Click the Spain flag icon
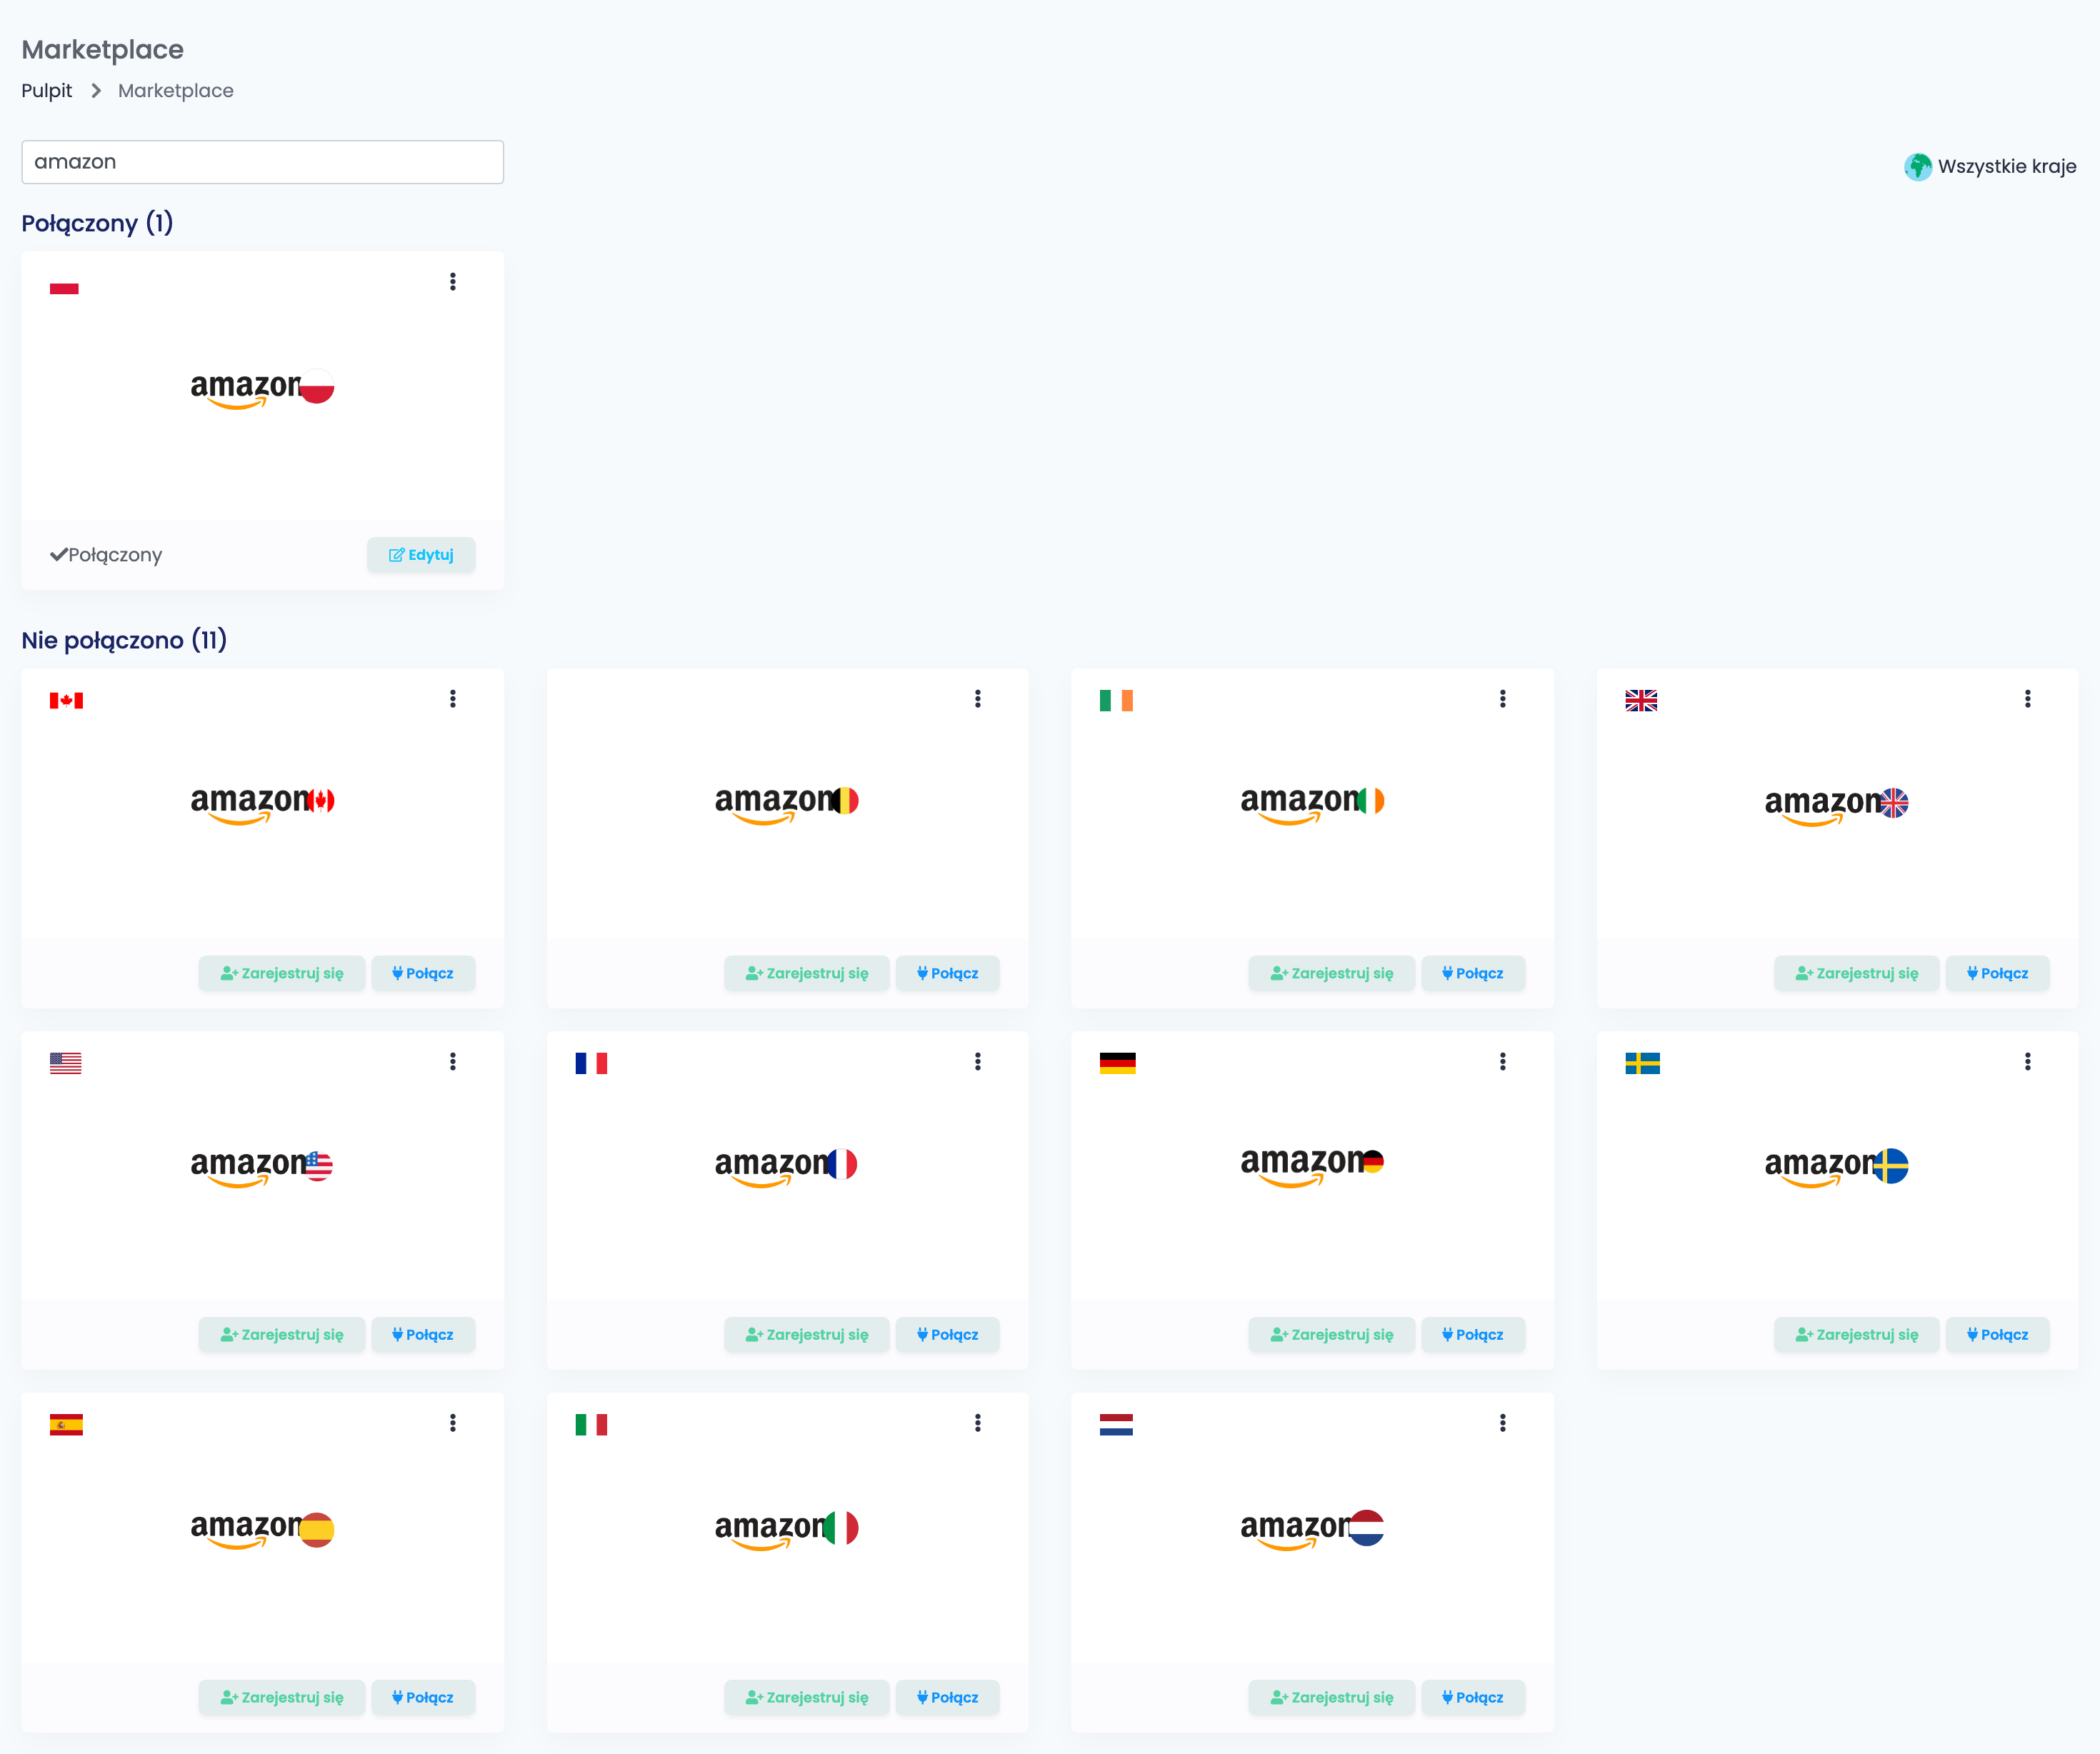The height and width of the screenshot is (1754, 2100). (x=66, y=1425)
